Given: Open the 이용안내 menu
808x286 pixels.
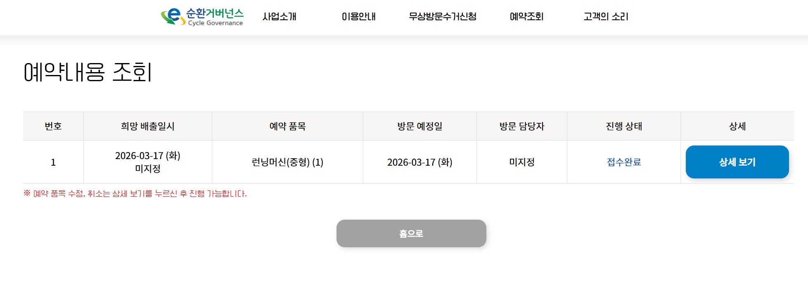Looking at the screenshot, I should 358,17.
